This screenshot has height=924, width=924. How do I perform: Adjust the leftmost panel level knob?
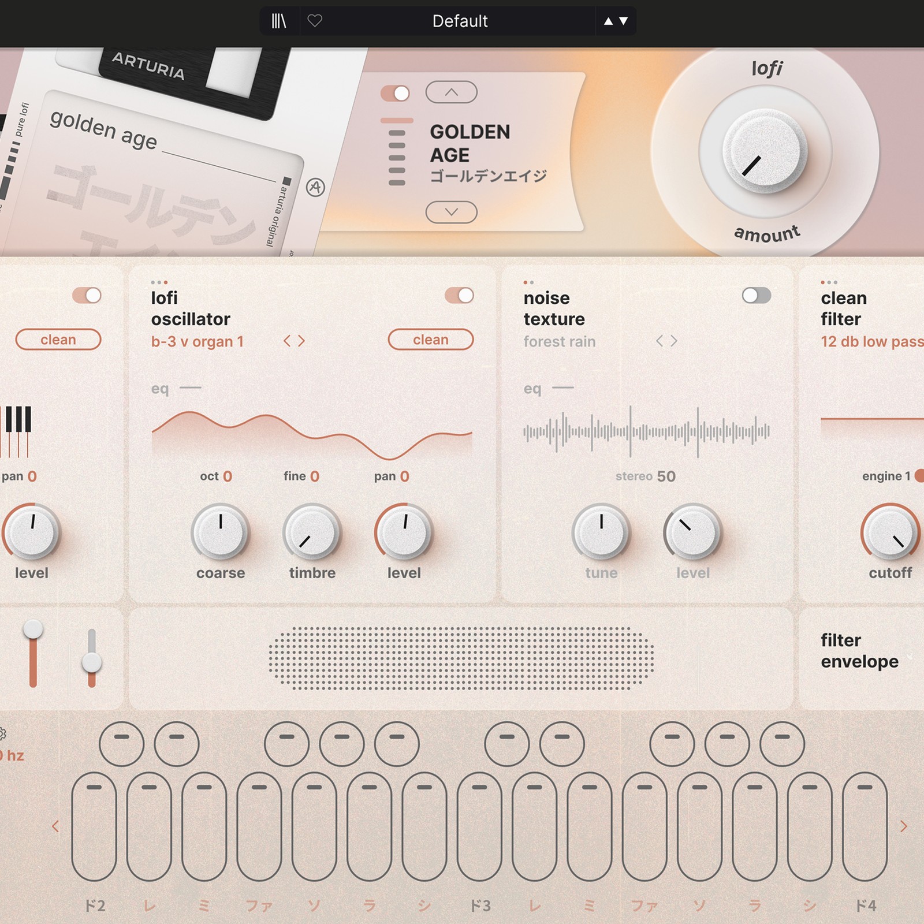tap(32, 532)
